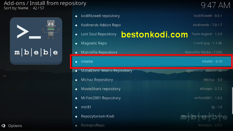Select mtr81 repository
Image resolution: width=233 pixels, height=131 pixels.
pyautogui.click(x=151, y=107)
